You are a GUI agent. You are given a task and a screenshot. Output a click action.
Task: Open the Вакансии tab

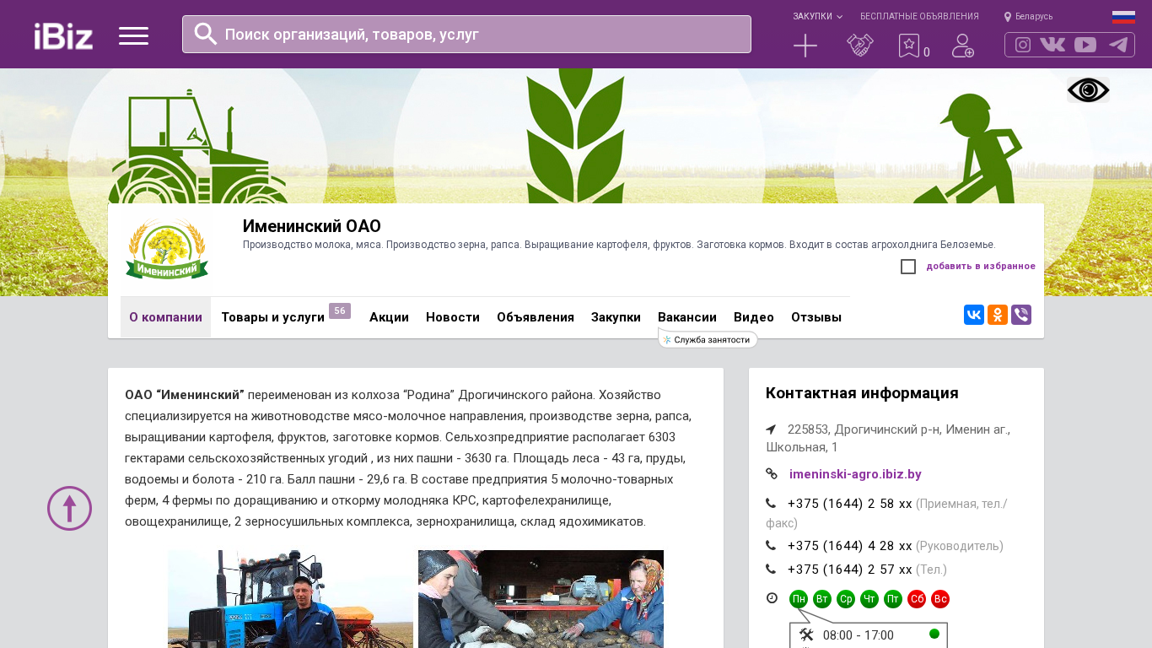click(x=687, y=317)
